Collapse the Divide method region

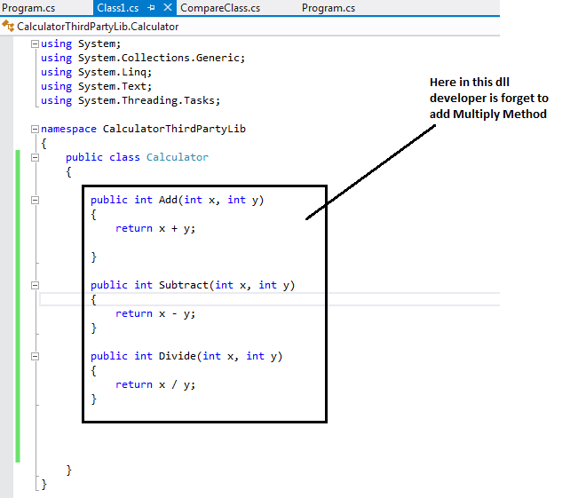coord(35,356)
